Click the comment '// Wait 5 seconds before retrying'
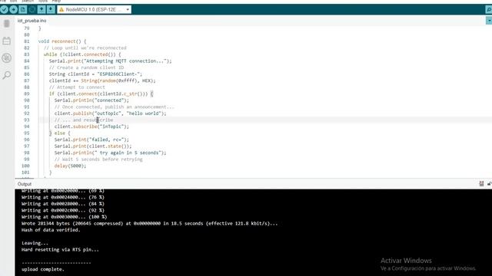The width and height of the screenshot is (492, 276). pyautogui.click(x=98, y=159)
